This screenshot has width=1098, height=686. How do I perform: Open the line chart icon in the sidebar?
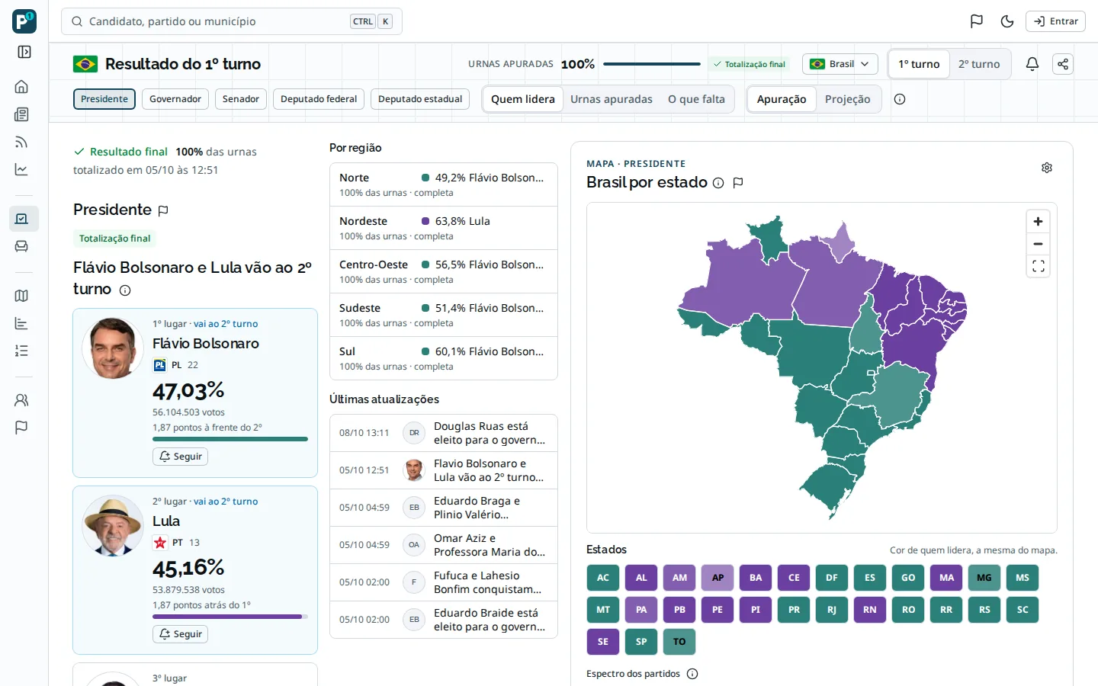[x=21, y=169]
